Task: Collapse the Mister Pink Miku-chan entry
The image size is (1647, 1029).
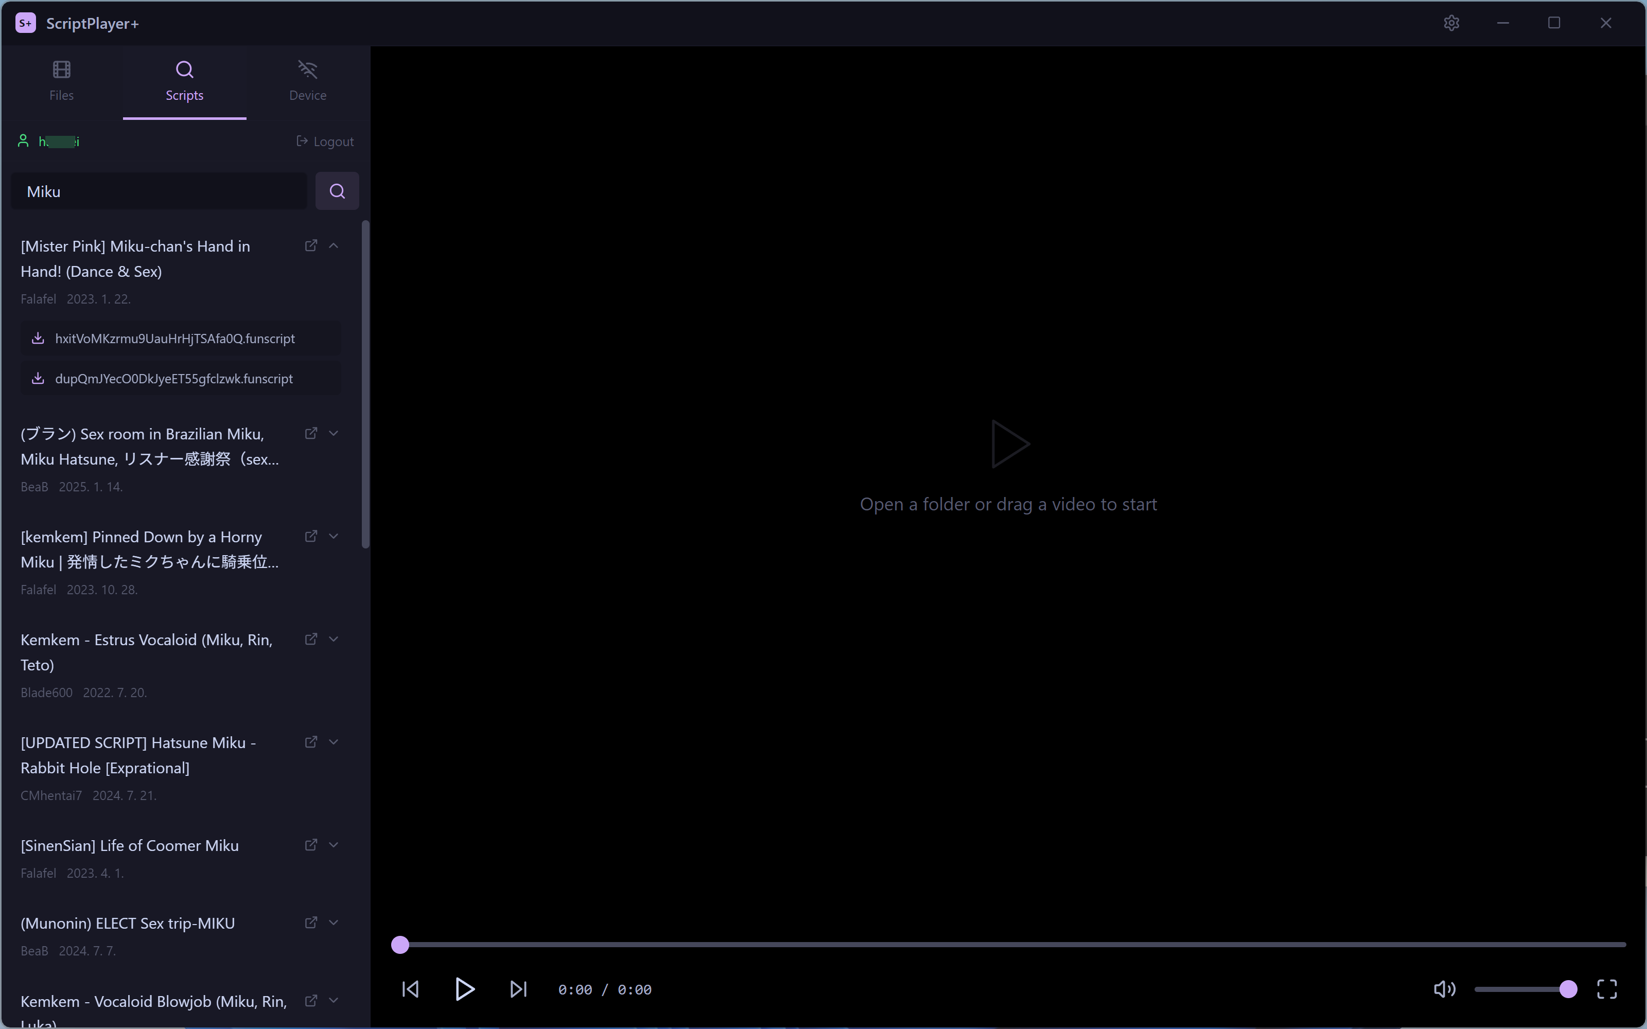Action: tap(334, 246)
